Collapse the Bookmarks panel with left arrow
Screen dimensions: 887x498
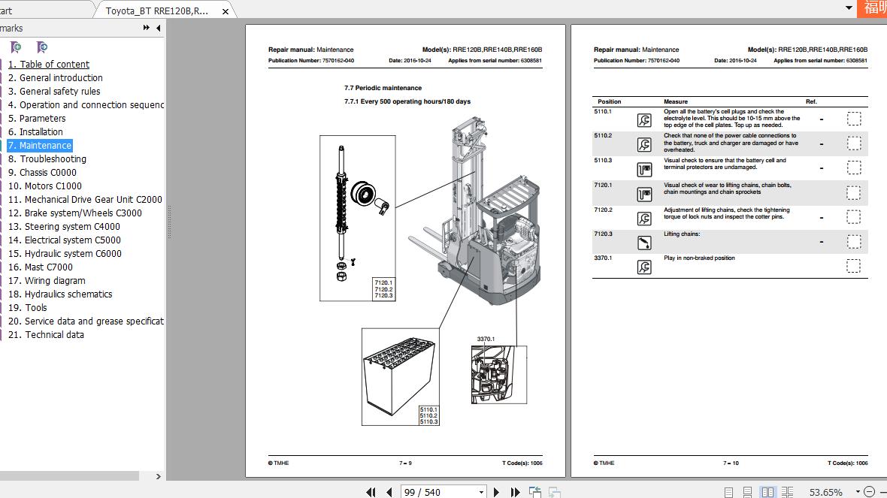click(158, 28)
